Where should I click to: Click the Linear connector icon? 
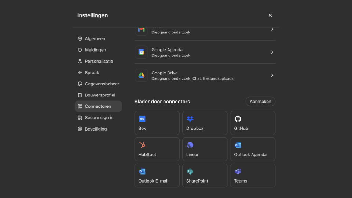click(x=190, y=145)
